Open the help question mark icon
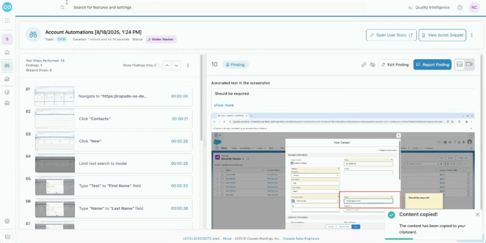The height and width of the screenshot is (243, 486). (x=459, y=8)
